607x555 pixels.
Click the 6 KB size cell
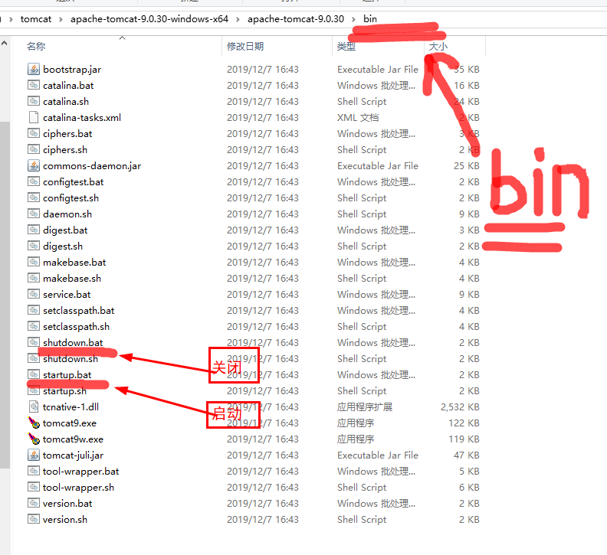469,488
